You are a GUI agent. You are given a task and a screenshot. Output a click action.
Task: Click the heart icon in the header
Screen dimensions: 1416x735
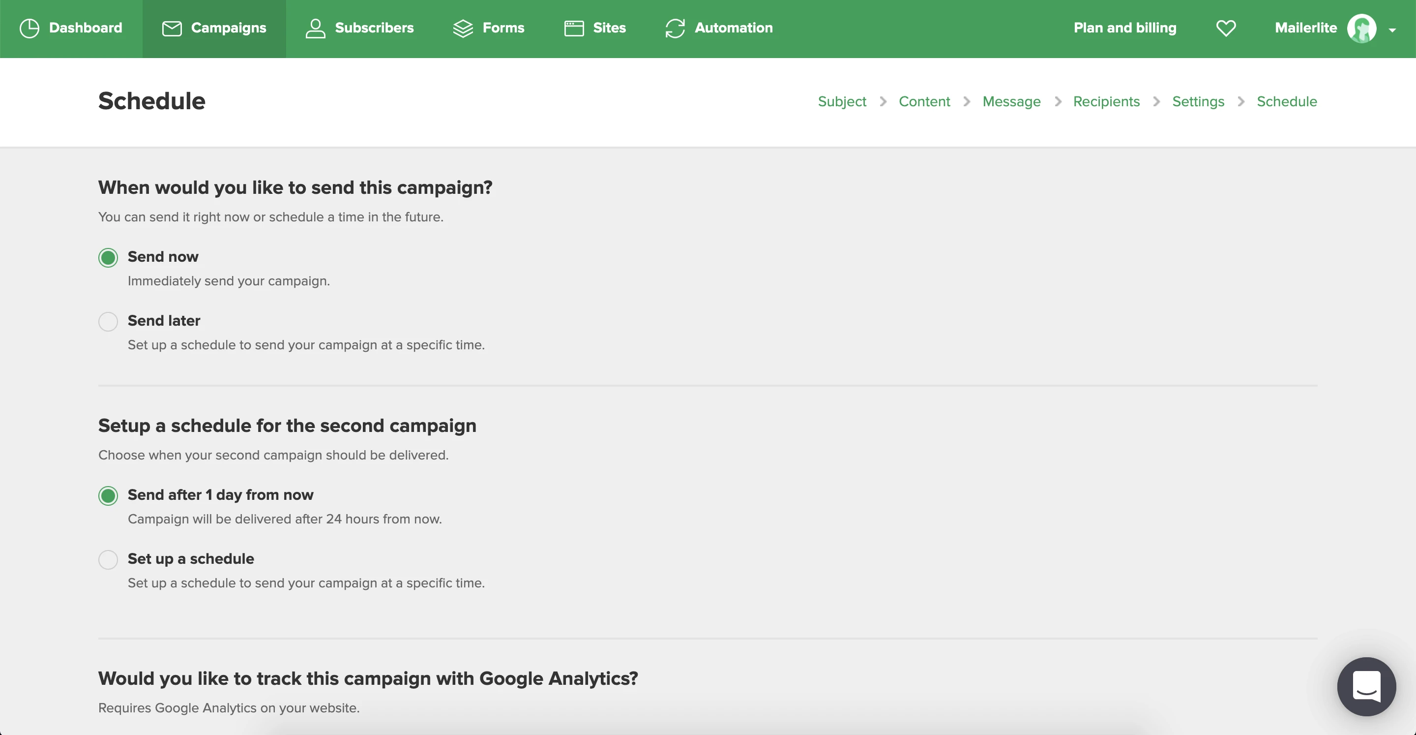click(1225, 28)
